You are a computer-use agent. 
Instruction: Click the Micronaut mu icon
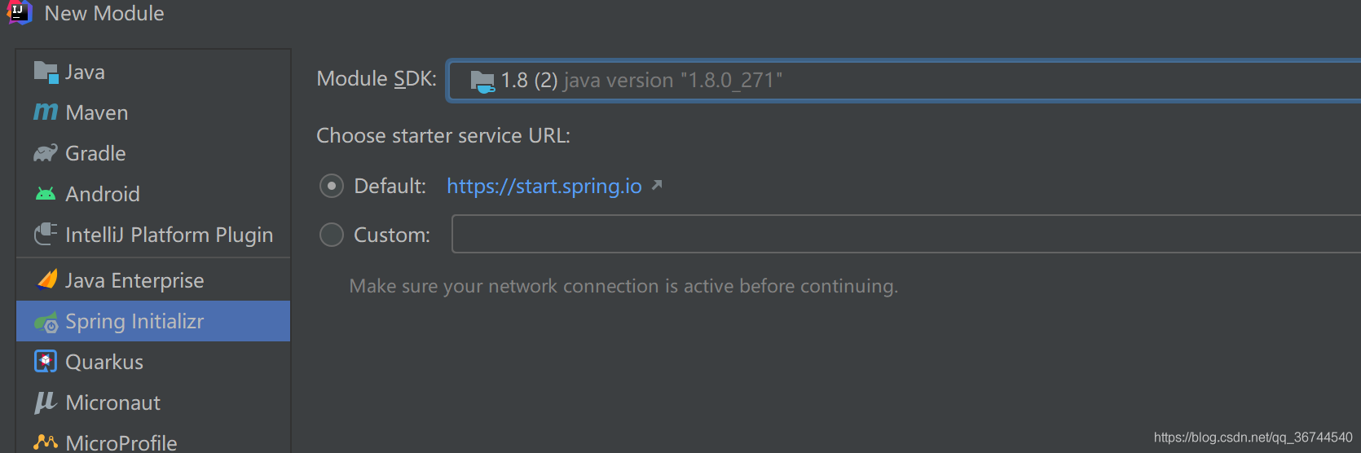pos(46,402)
